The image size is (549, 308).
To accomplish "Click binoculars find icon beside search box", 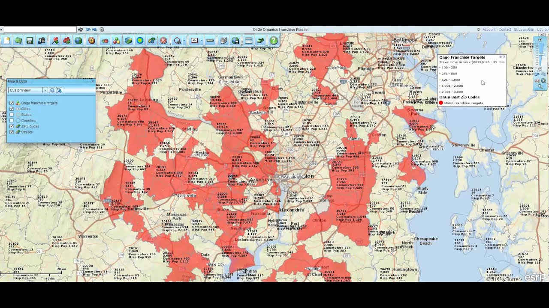I will click(80, 30).
